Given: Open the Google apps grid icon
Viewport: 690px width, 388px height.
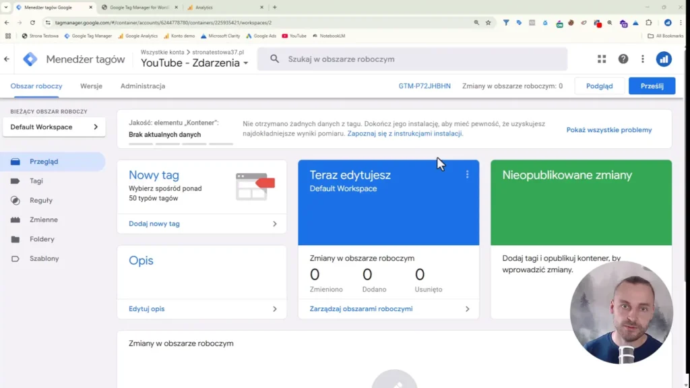Looking at the screenshot, I should coord(602,59).
